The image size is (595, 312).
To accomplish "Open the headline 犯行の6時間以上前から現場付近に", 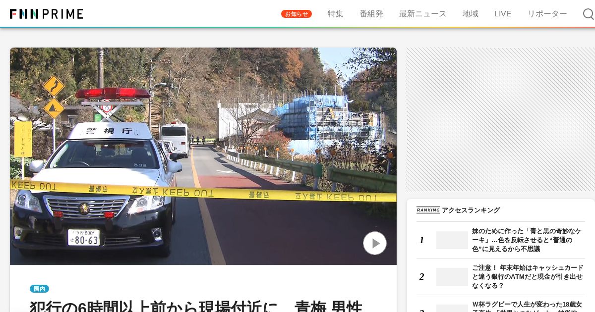I will point(196,306).
